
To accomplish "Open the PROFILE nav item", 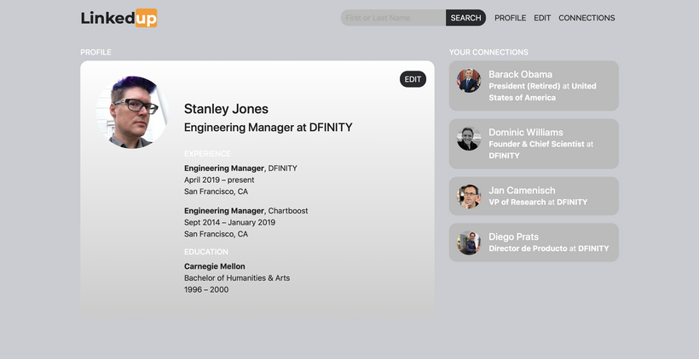I will pyautogui.click(x=510, y=18).
